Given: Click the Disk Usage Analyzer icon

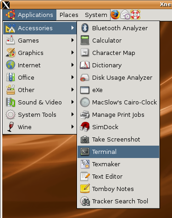Looking at the screenshot, I should [x=85, y=77].
